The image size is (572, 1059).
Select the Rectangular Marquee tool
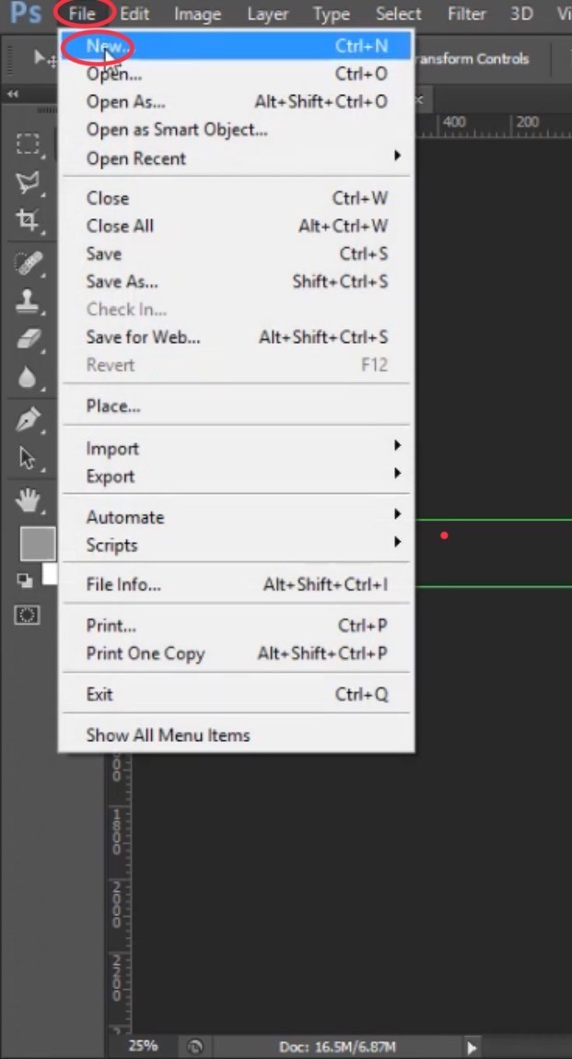pyautogui.click(x=29, y=144)
